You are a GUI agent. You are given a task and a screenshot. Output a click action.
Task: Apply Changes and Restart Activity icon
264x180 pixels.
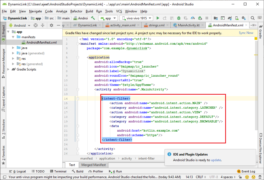pos(165,18)
